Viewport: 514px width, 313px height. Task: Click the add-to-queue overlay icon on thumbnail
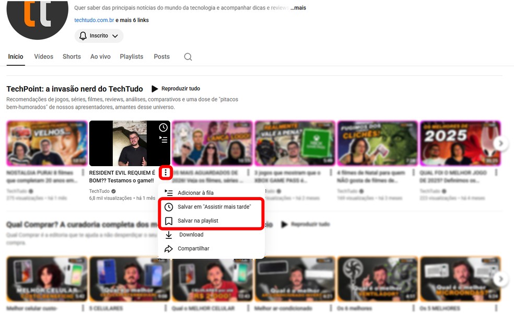pyautogui.click(x=162, y=140)
